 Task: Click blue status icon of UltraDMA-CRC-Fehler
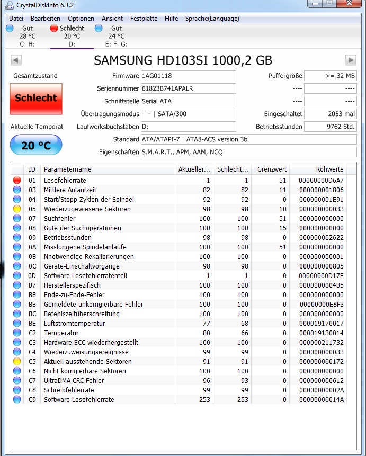tap(17, 381)
